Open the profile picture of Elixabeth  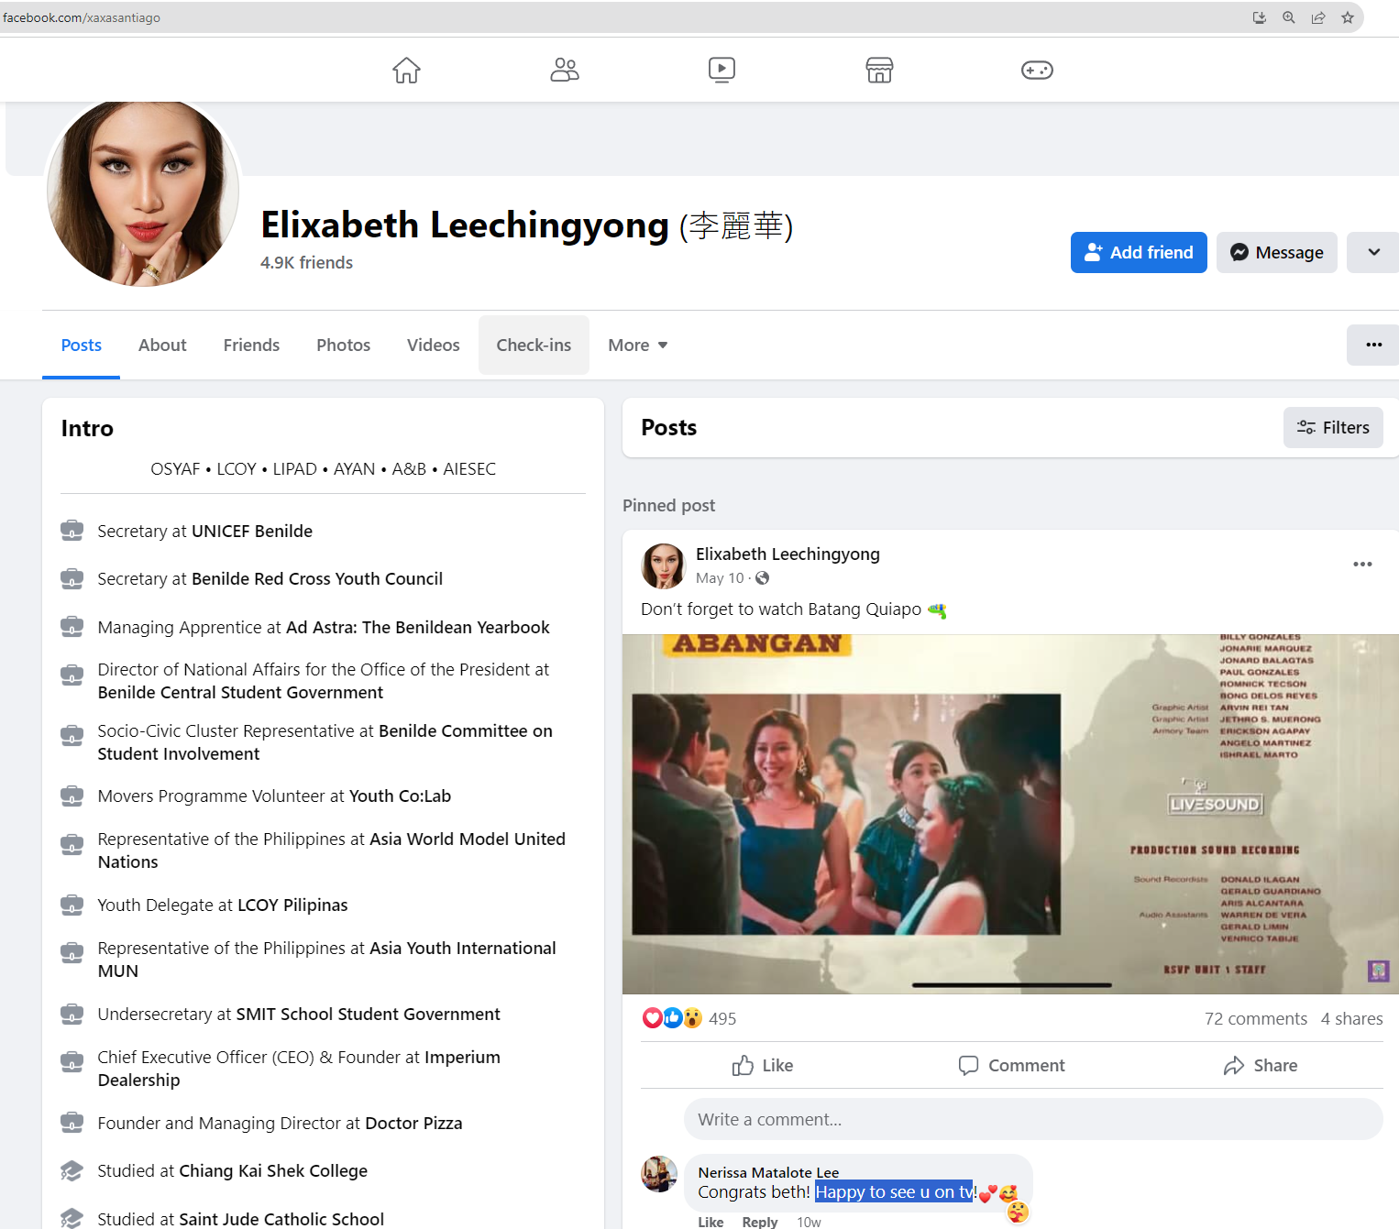[x=143, y=191]
